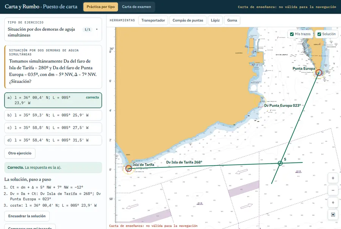Click the 'Isla de Tarifa' chart label

click(x=143, y=165)
